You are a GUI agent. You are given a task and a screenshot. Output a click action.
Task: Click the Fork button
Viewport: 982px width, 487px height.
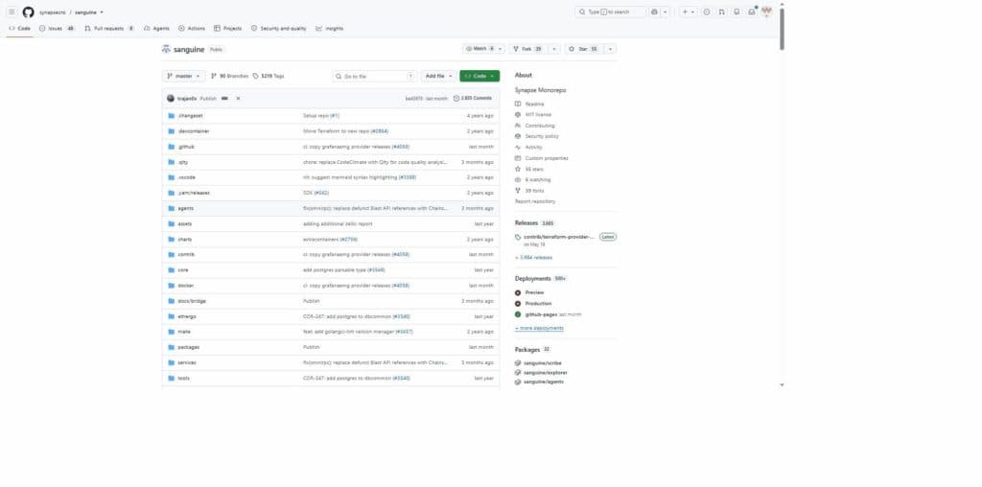click(528, 49)
